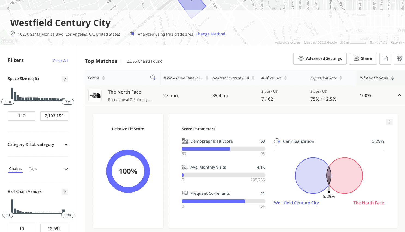Viewport: 405px width, 232px height.
Task: Click the Demographic Fit Score people icon
Action: [x=185, y=141]
